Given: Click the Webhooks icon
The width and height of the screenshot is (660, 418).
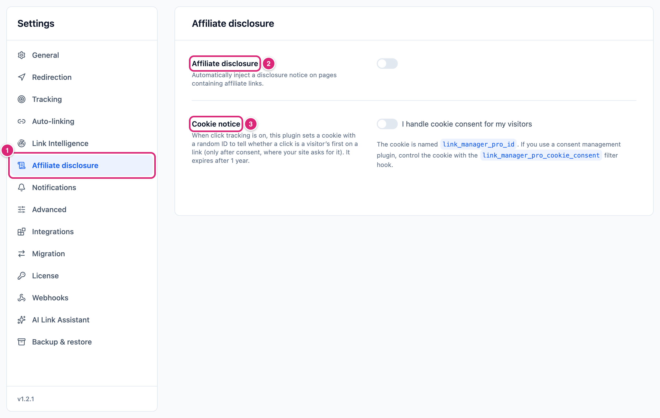Looking at the screenshot, I should 21,298.
